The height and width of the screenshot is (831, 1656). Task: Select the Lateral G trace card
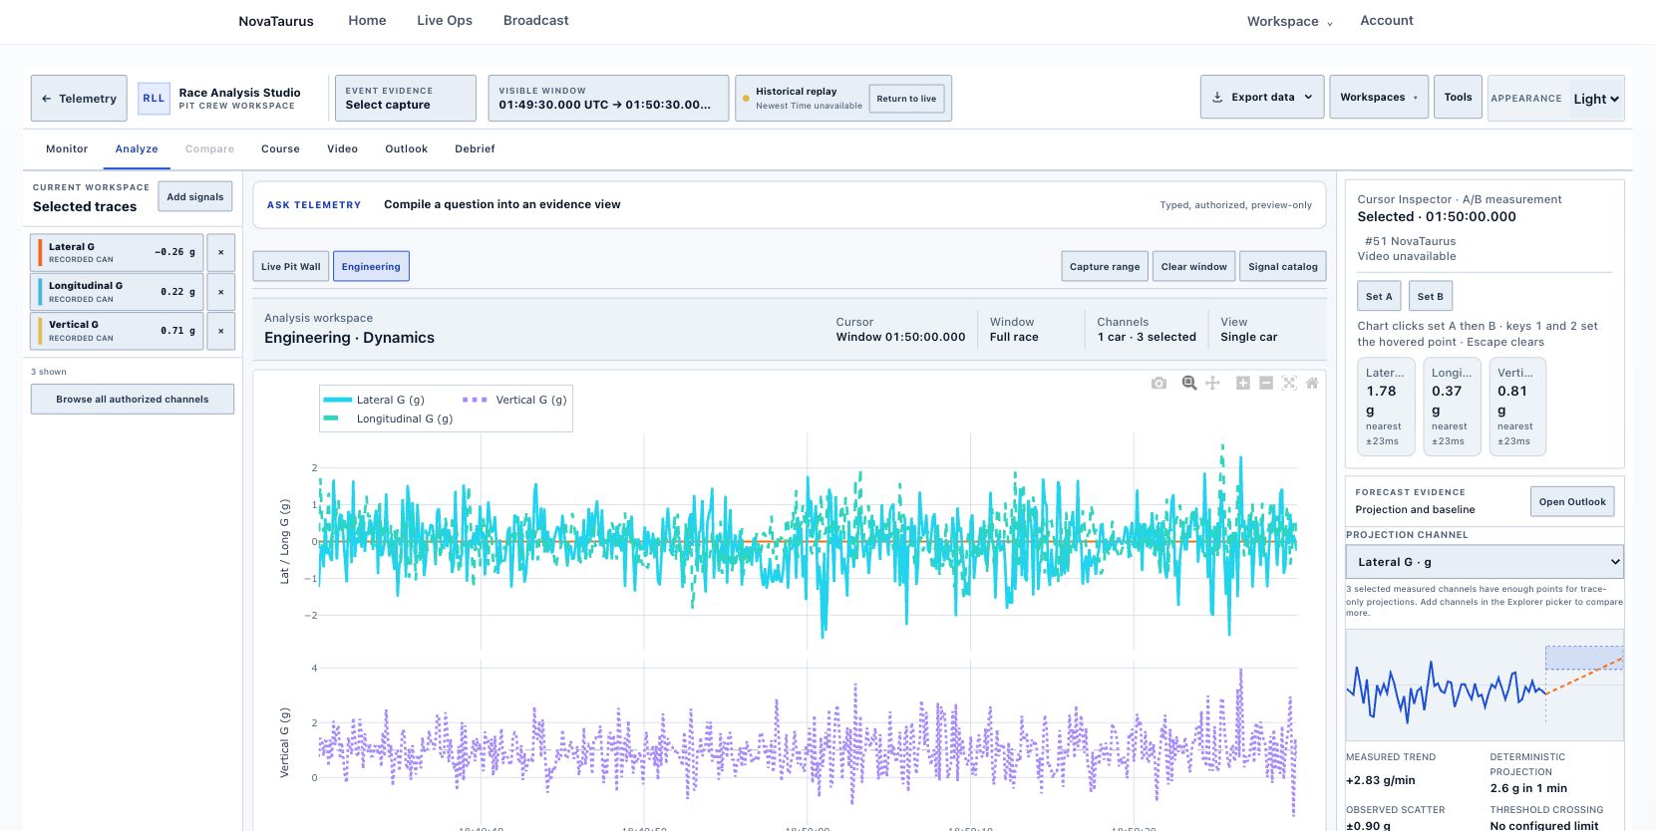(x=118, y=252)
